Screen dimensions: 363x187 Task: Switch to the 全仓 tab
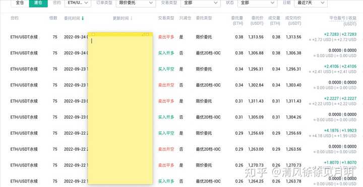pyautogui.click(x=20, y=3)
